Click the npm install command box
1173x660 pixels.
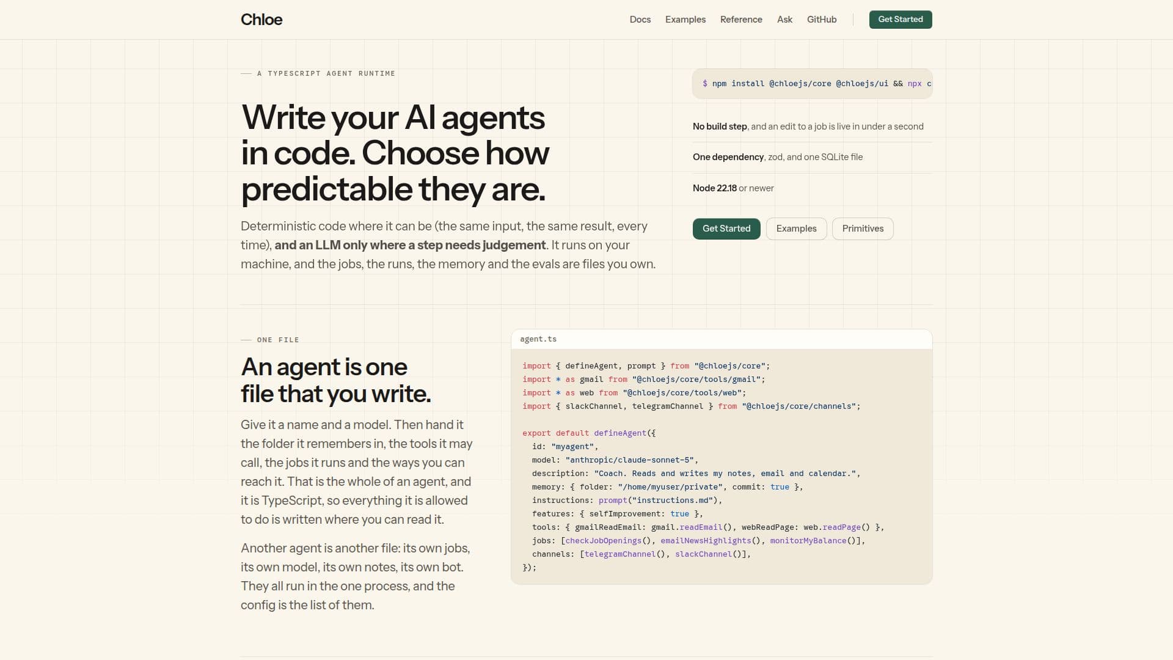click(812, 84)
